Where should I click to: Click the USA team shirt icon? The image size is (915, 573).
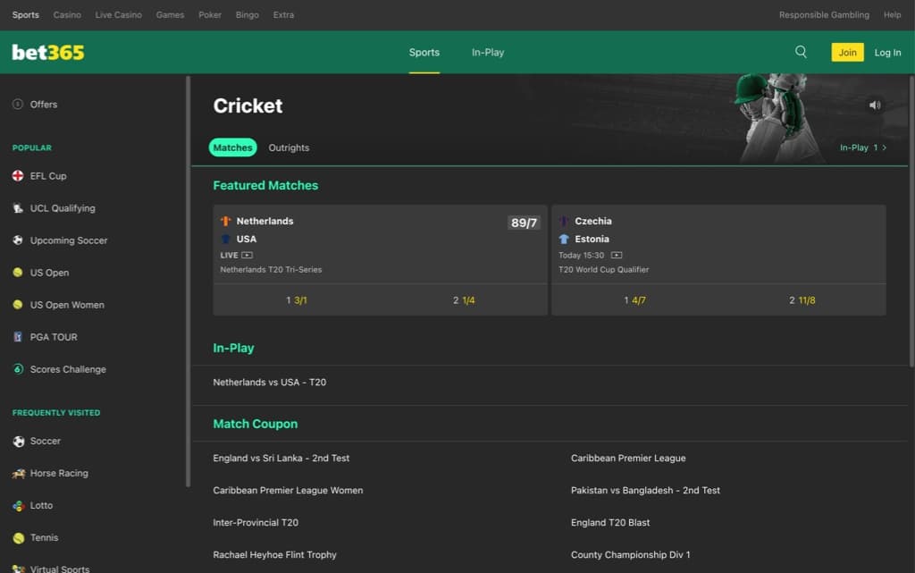(x=226, y=239)
